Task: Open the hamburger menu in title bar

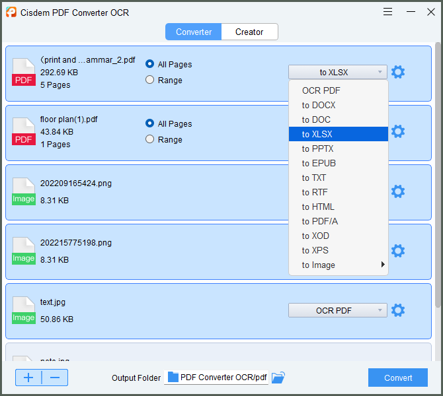Action: click(388, 12)
